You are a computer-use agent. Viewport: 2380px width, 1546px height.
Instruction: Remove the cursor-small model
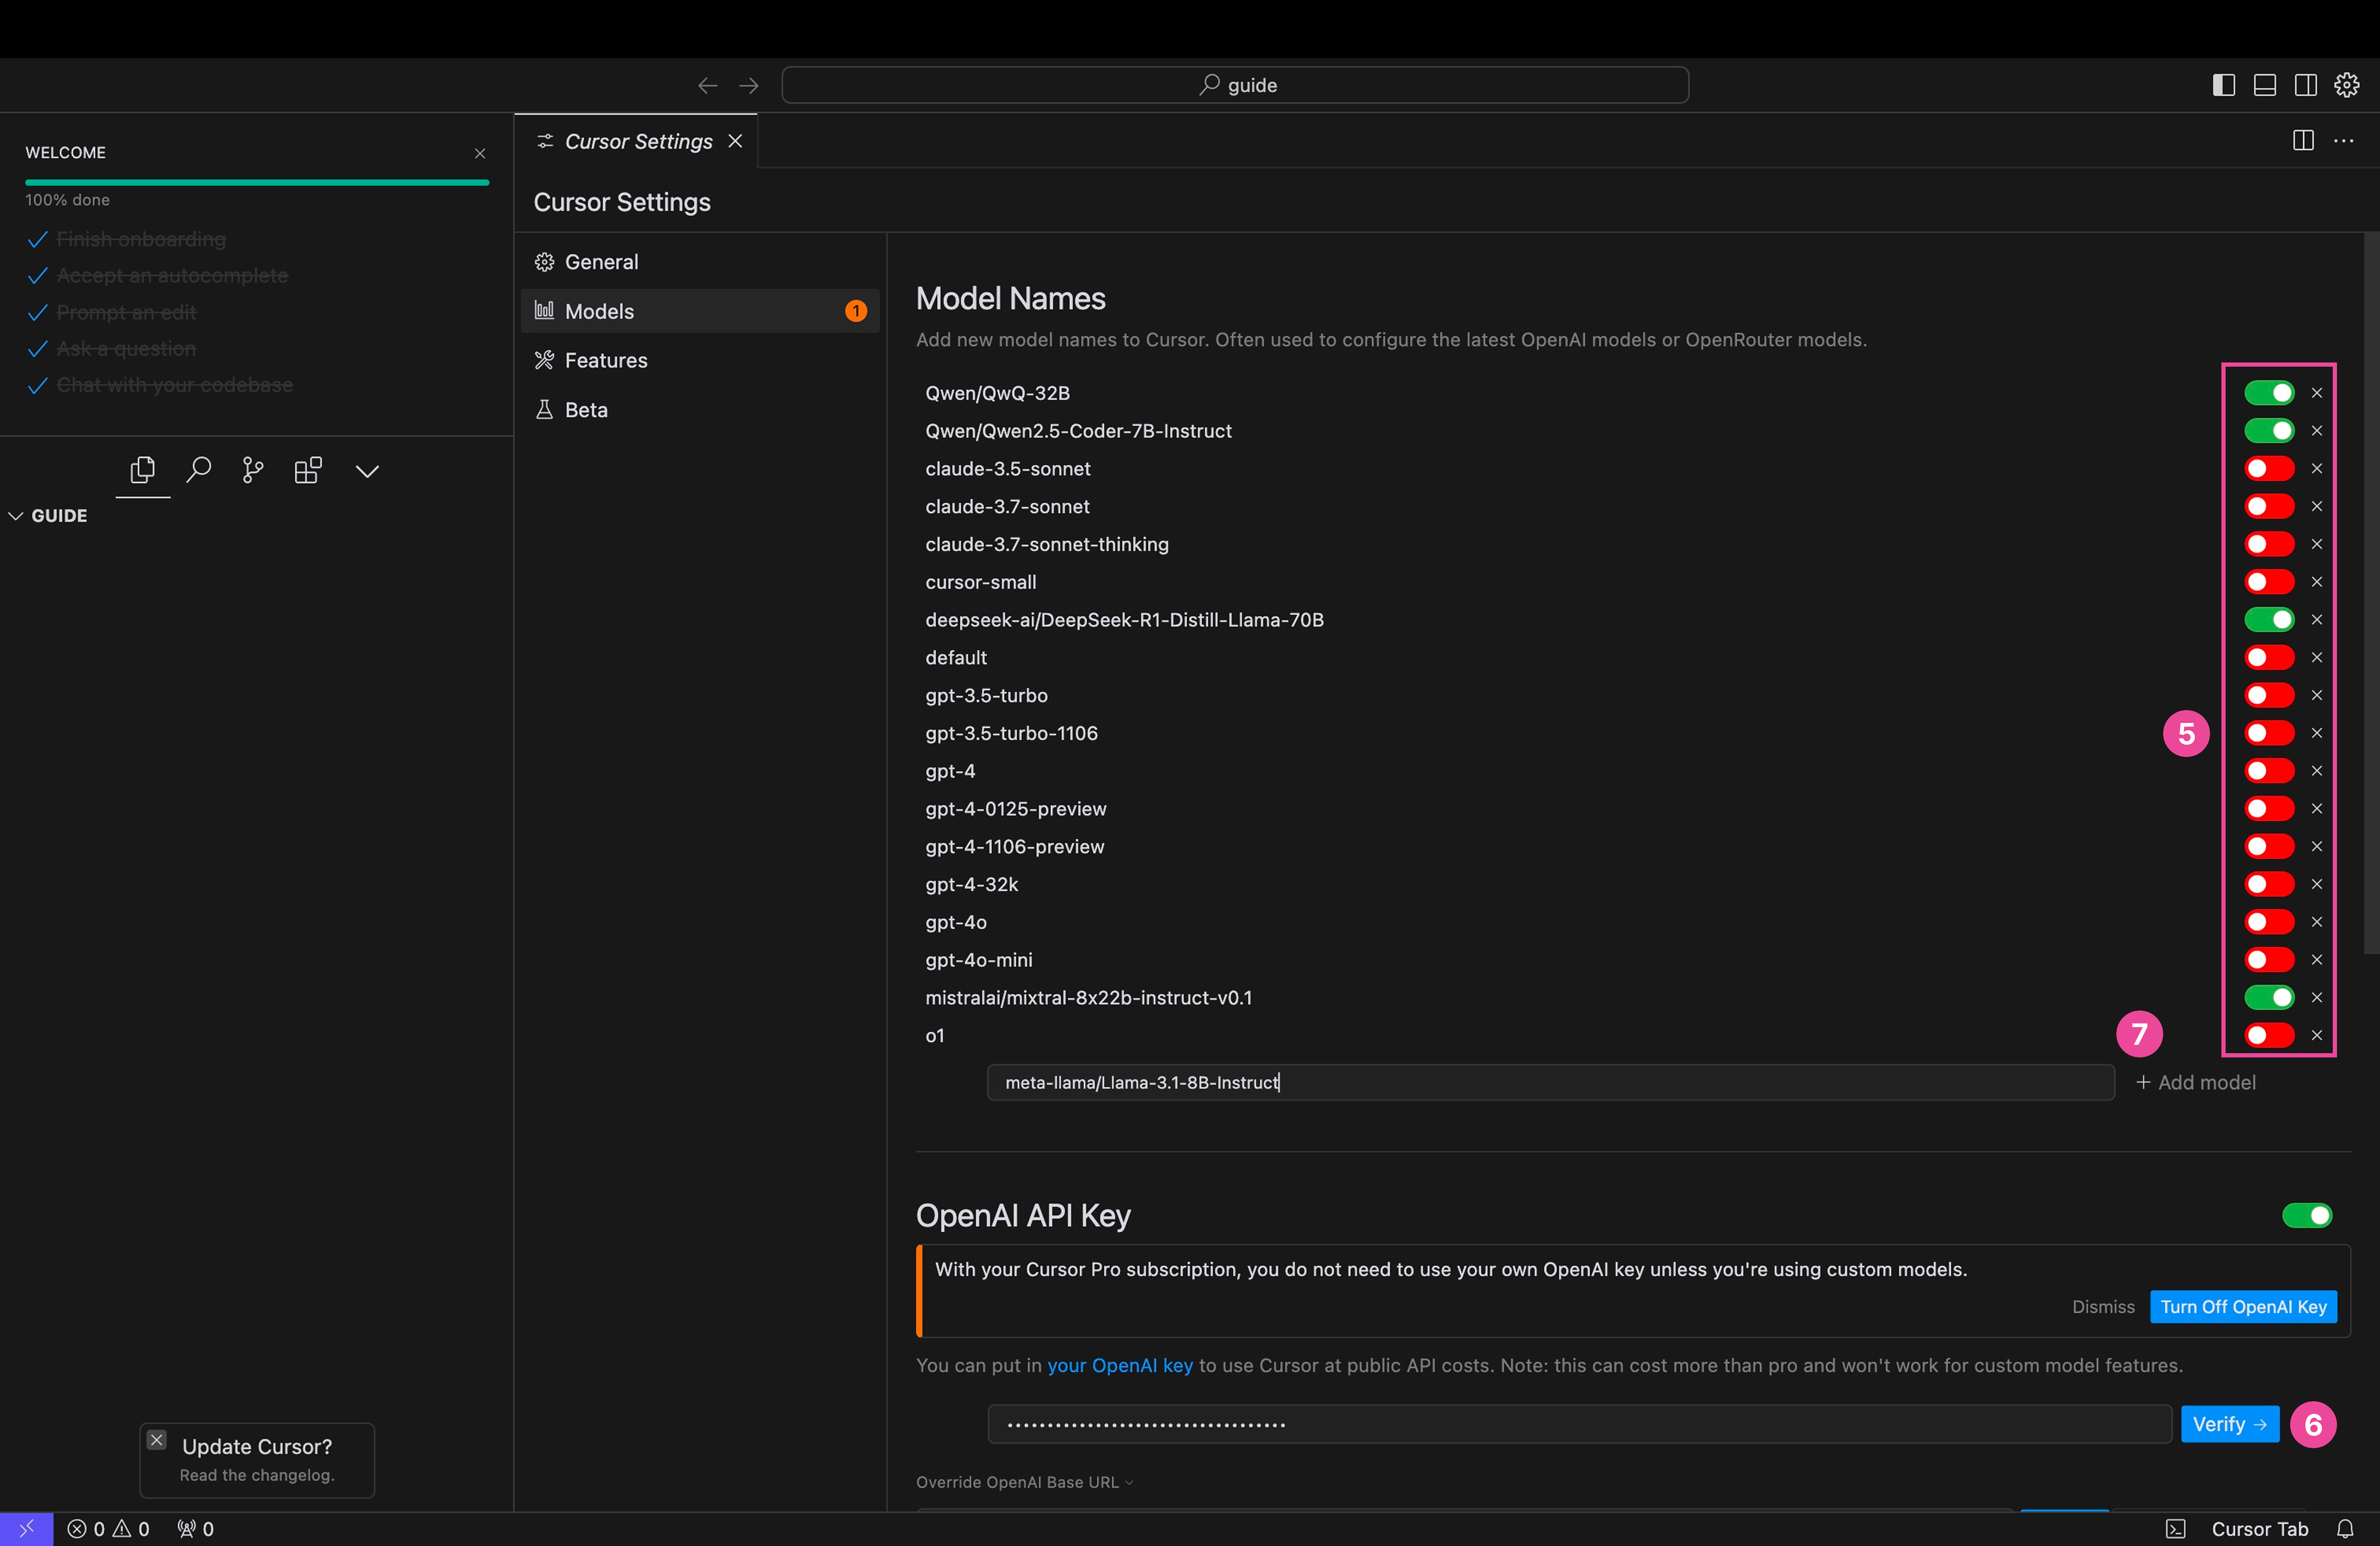coord(2317,582)
